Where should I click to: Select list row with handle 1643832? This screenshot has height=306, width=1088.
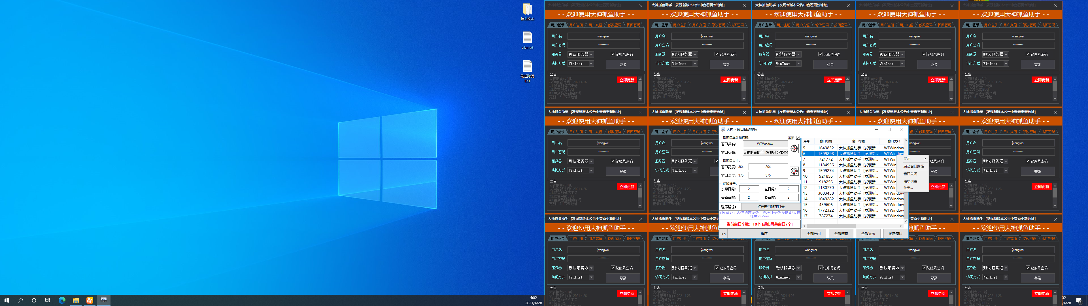point(853,148)
